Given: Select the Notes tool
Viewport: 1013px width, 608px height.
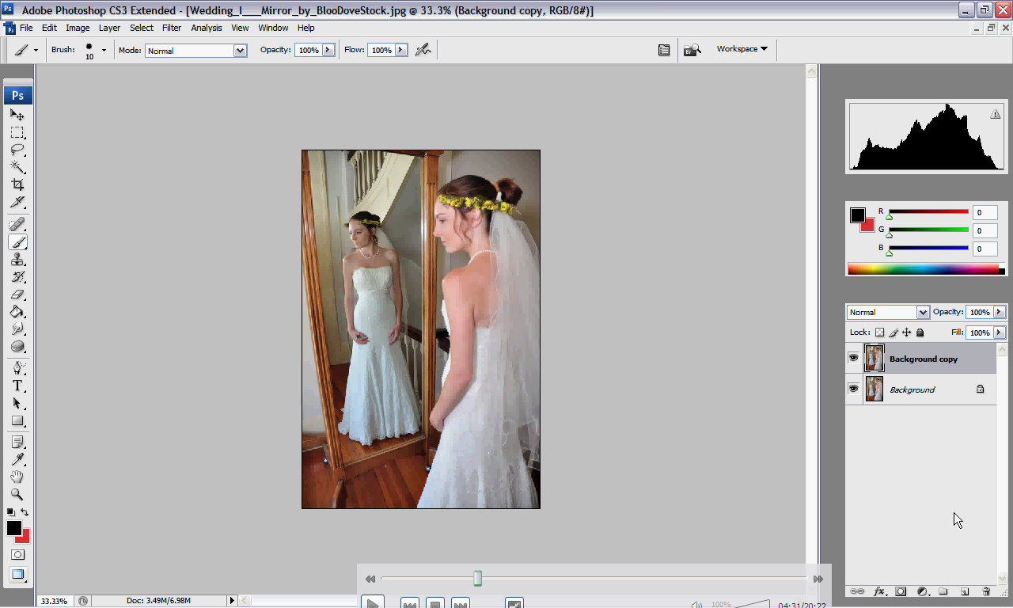Looking at the screenshot, I should (17, 442).
